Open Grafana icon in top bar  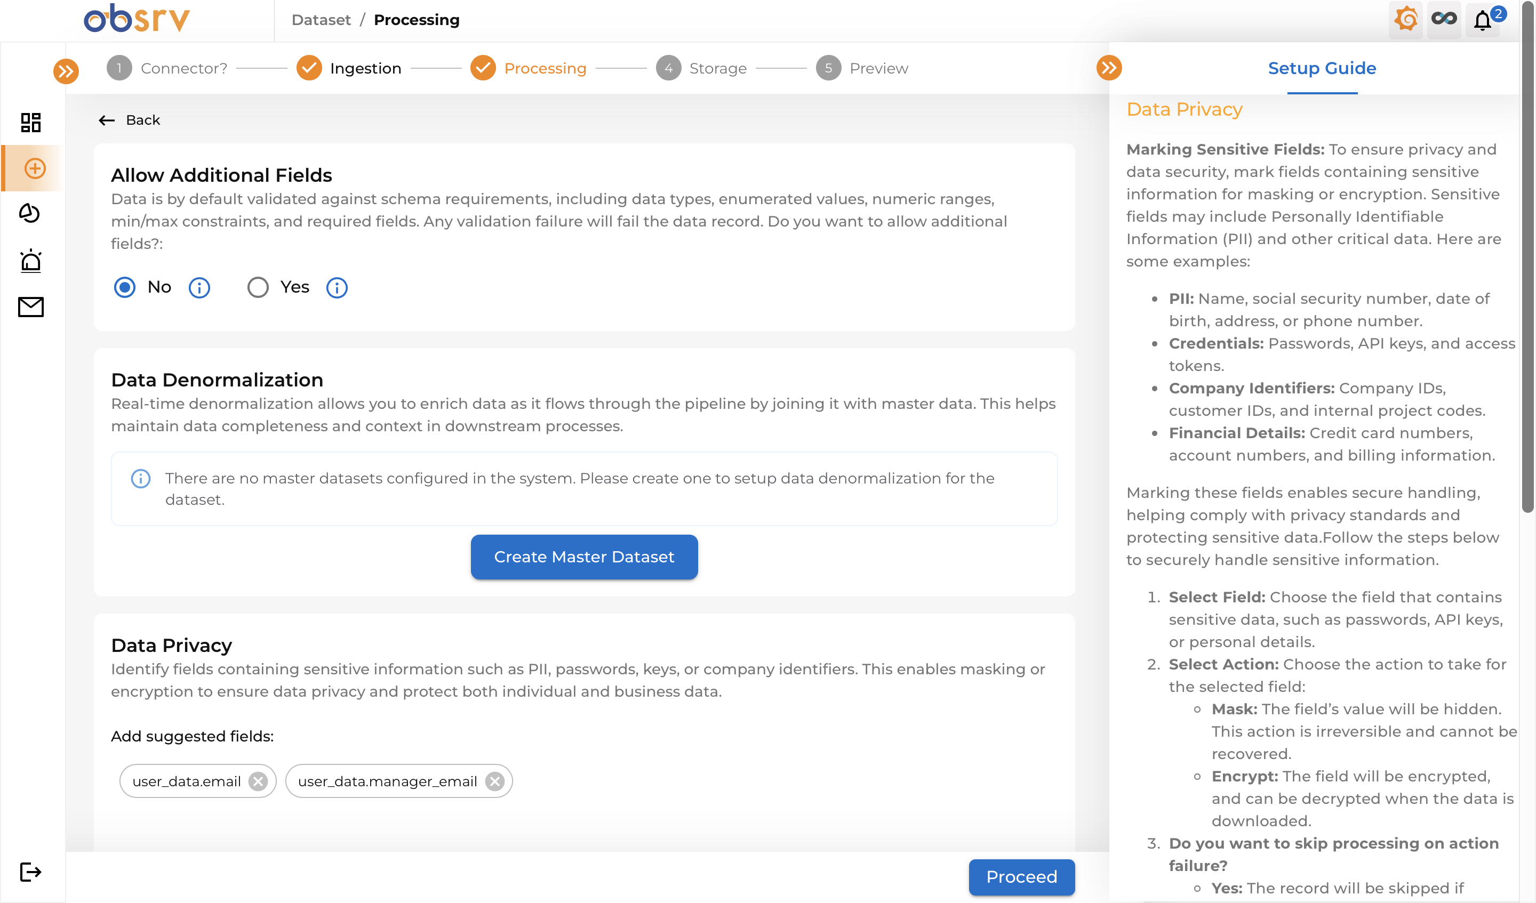[x=1405, y=20]
